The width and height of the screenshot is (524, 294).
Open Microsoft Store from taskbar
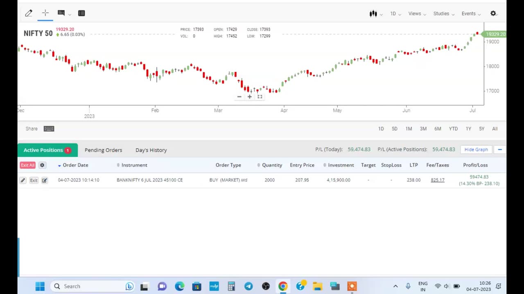pos(196,286)
